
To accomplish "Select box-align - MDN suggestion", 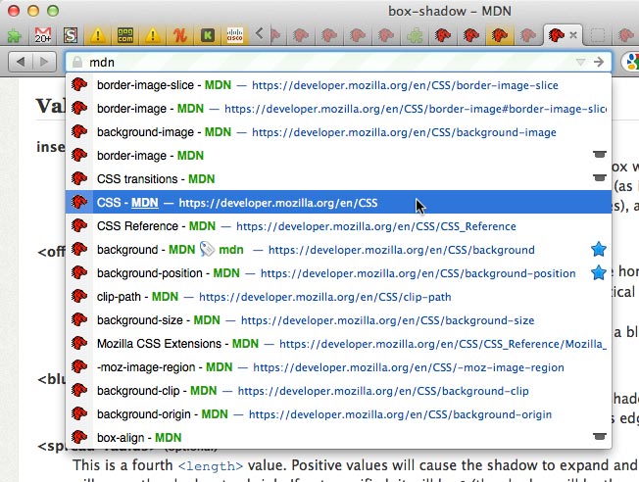I will coord(339,438).
